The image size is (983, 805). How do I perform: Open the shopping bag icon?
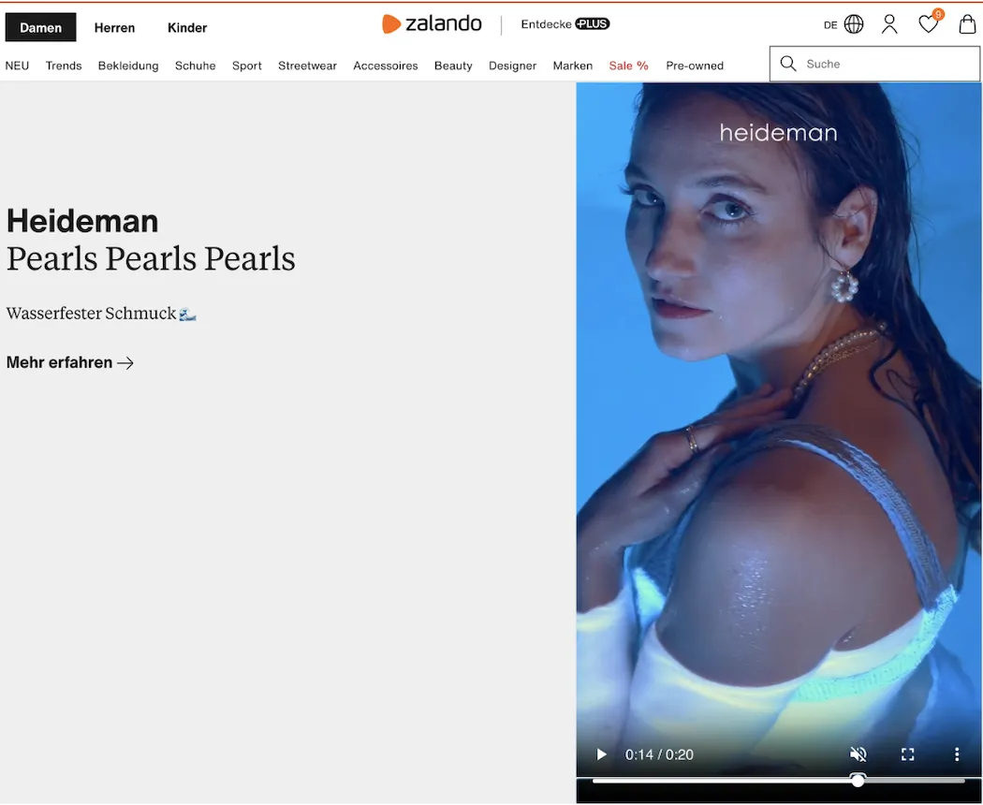967,24
